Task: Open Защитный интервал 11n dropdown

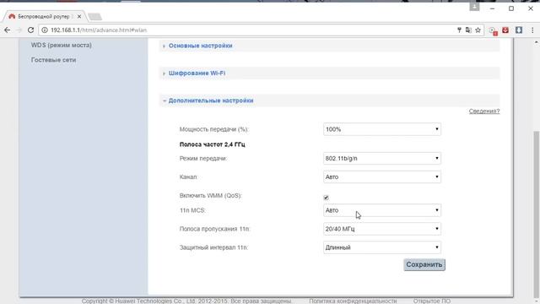Action: point(382,247)
